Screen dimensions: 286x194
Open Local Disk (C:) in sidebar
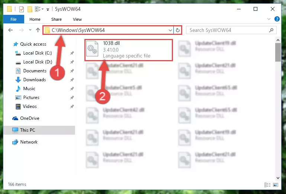[x=38, y=53]
